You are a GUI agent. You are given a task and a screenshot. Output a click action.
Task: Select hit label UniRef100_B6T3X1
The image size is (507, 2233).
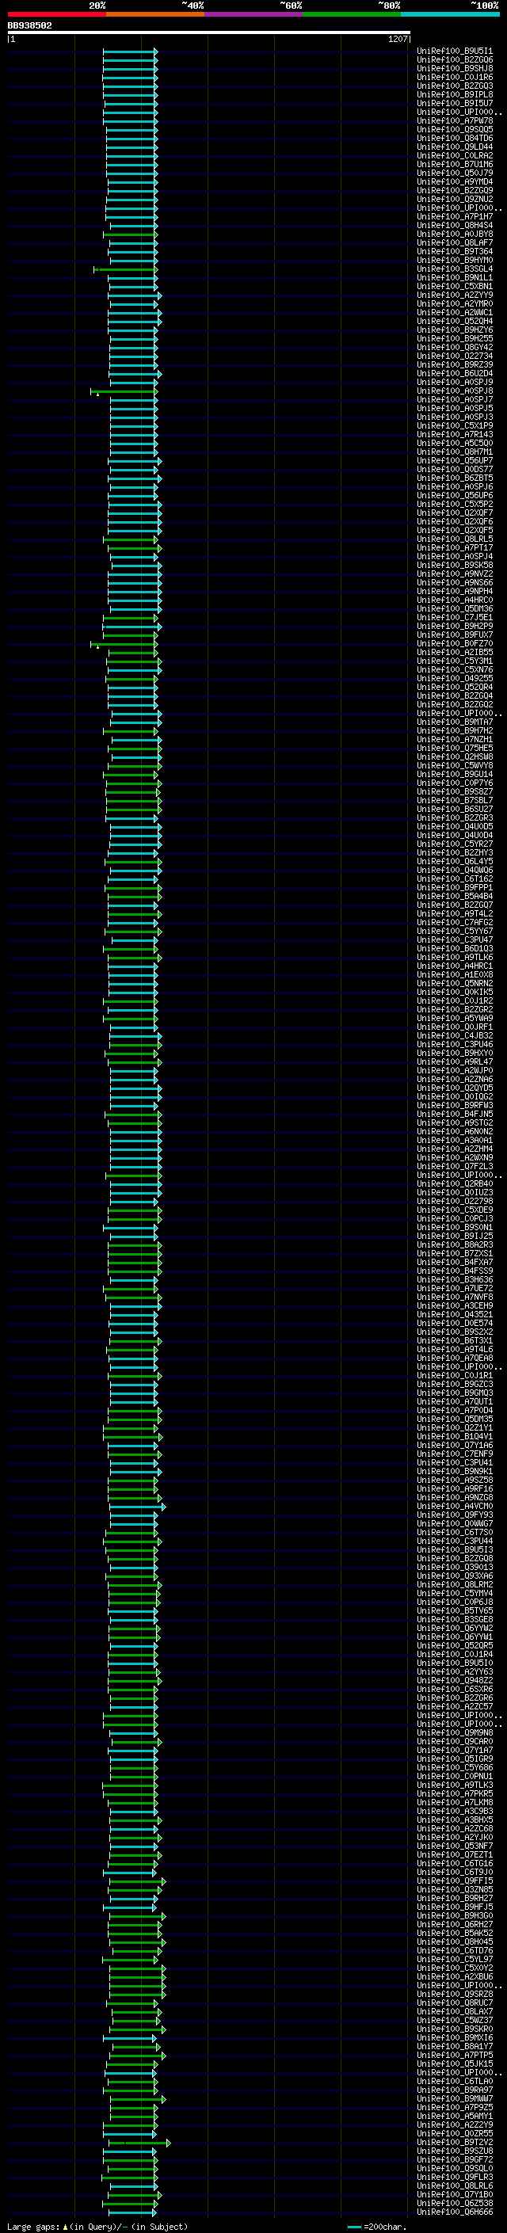click(x=455, y=1341)
